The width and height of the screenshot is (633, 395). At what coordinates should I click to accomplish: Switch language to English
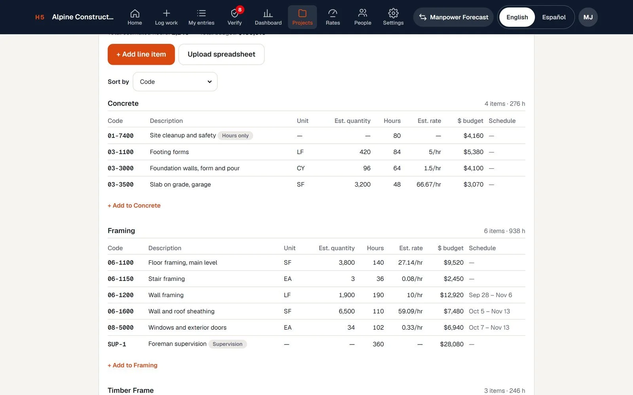click(x=517, y=17)
